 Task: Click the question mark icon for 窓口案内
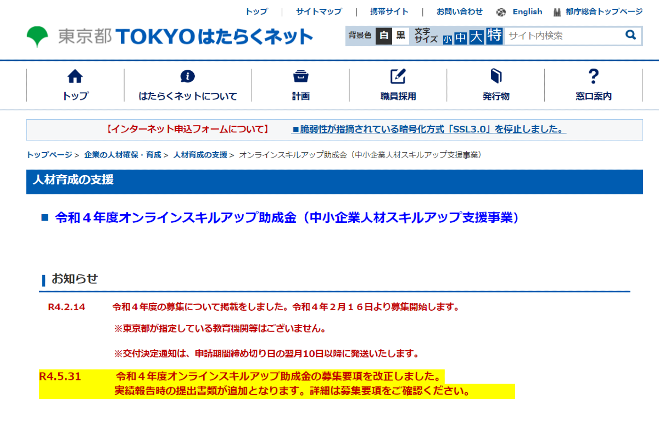coord(593,76)
